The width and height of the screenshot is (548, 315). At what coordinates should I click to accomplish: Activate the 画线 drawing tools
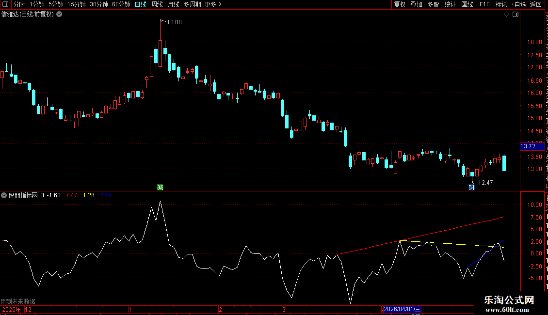[x=467, y=4]
